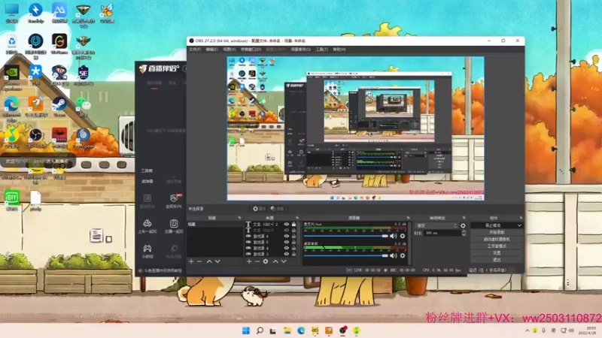Click the 启动虚拟摄像机 button
The image size is (602, 338).
coord(497,239)
